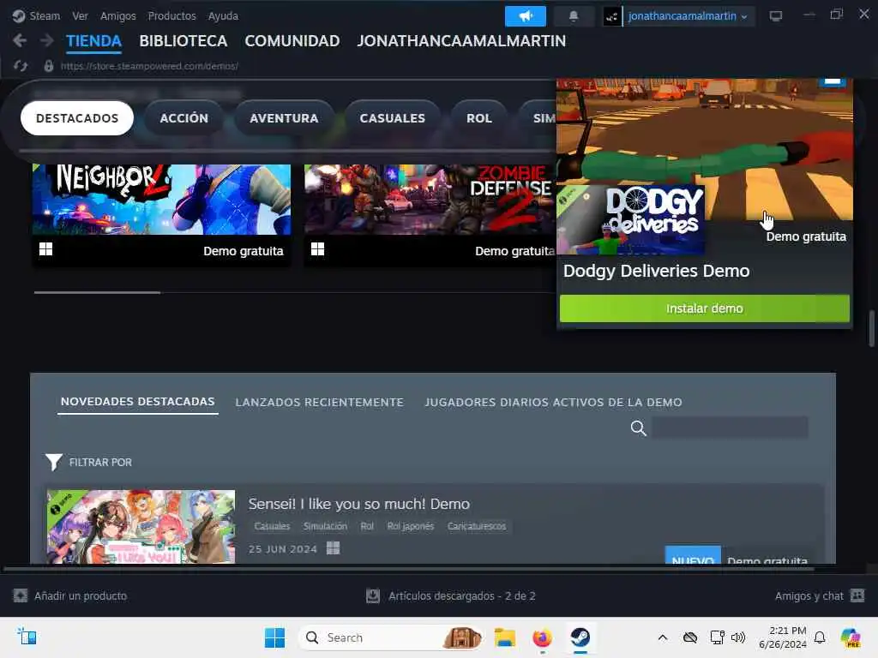
Task: Open Sensei! I like you so much! Demo
Action: point(359,504)
